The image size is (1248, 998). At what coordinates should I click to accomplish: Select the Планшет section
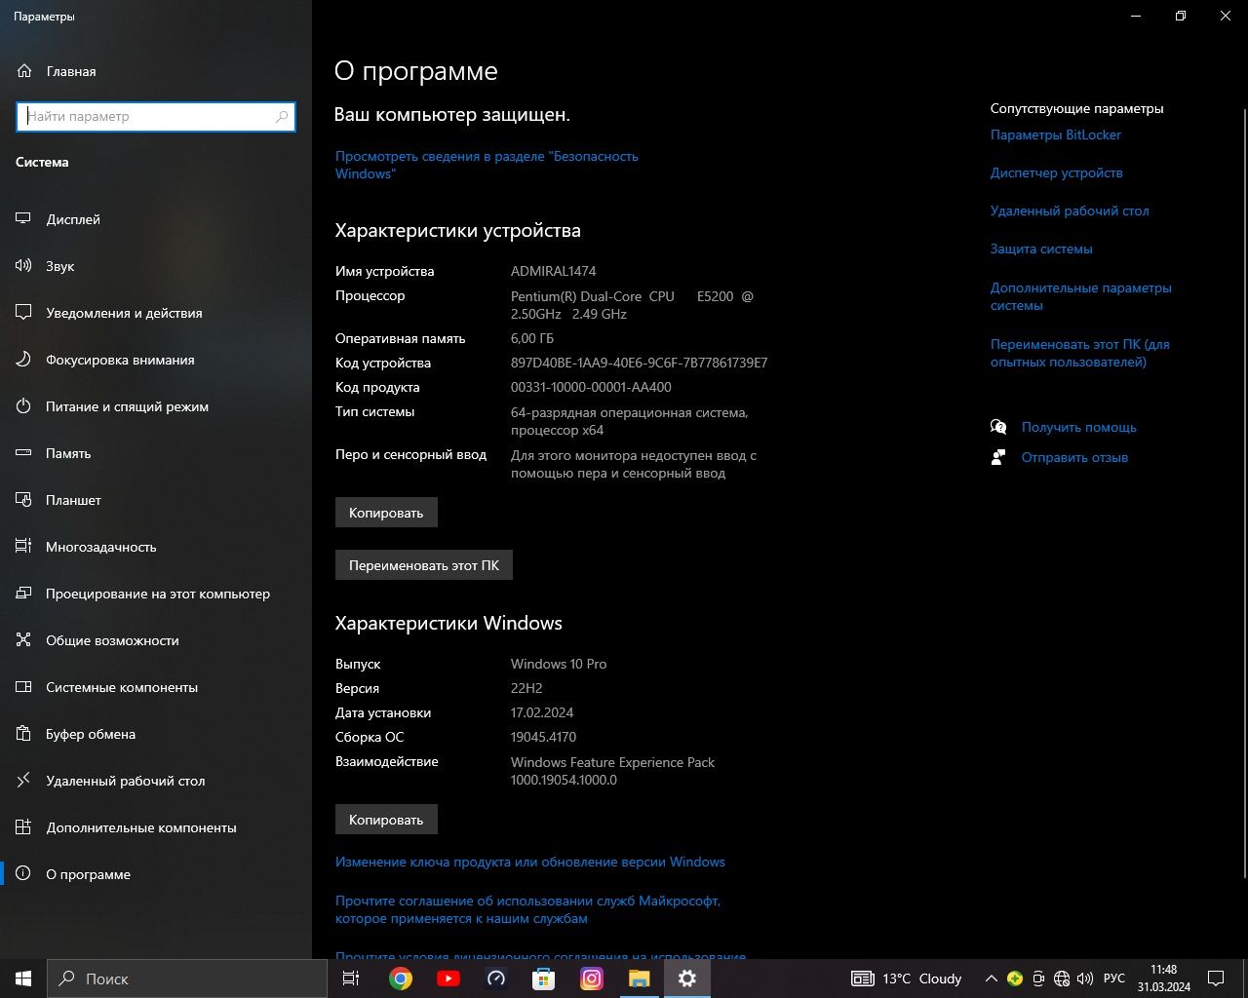click(156, 500)
